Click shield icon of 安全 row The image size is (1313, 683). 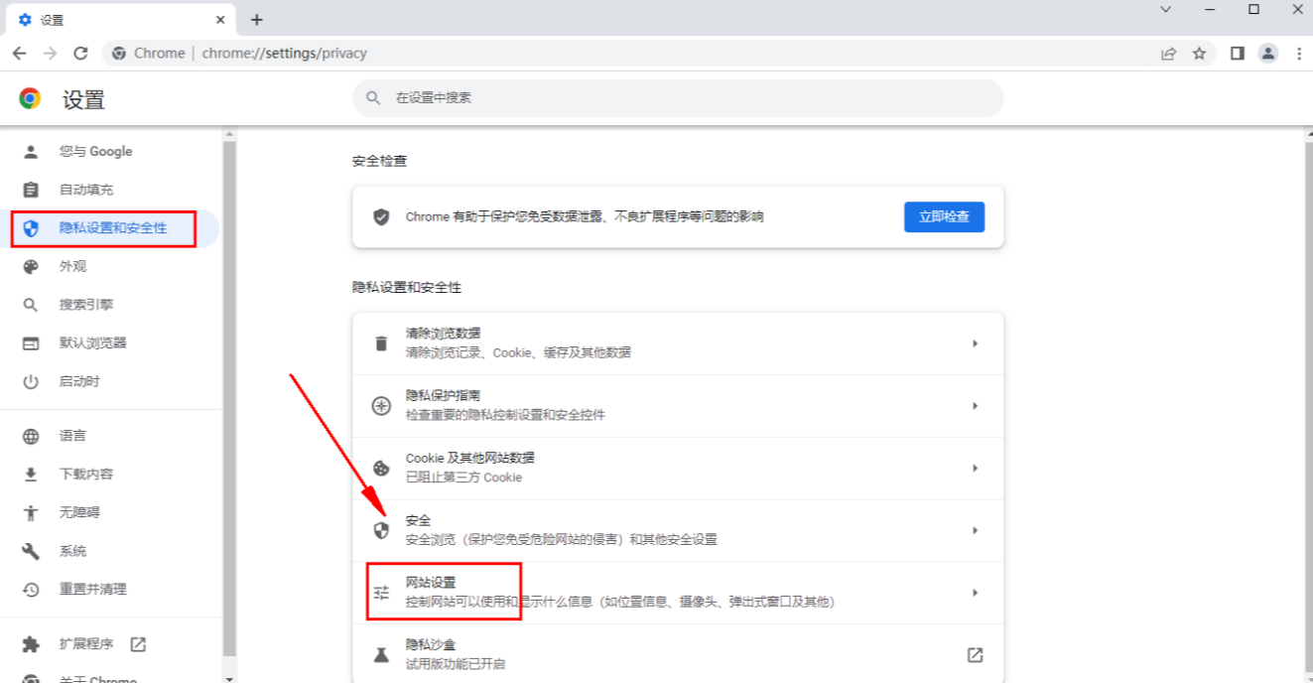pyautogui.click(x=381, y=531)
